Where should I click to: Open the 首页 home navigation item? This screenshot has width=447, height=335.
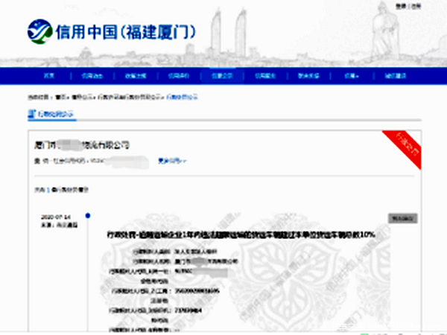(49, 76)
